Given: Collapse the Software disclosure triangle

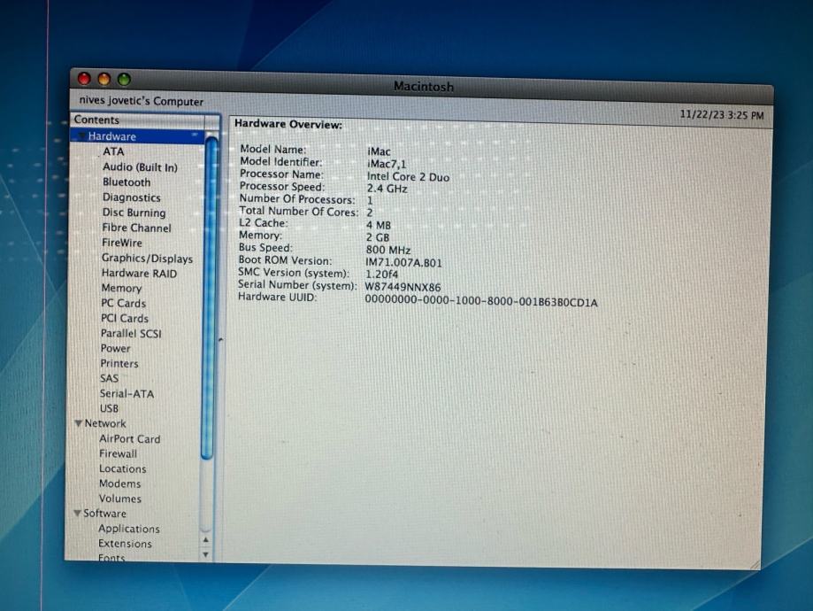Looking at the screenshot, I should click(77, 514).
